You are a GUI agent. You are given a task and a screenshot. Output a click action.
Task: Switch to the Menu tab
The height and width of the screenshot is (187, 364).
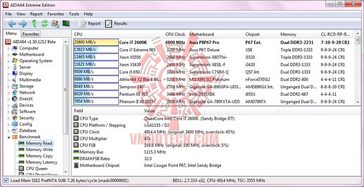pyautogui.click(x=11, y=33)
